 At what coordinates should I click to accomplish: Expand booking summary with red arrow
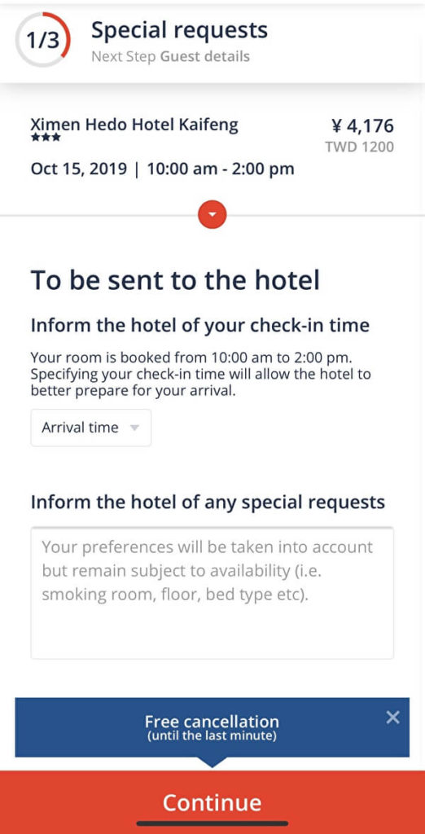pos(212,215)
